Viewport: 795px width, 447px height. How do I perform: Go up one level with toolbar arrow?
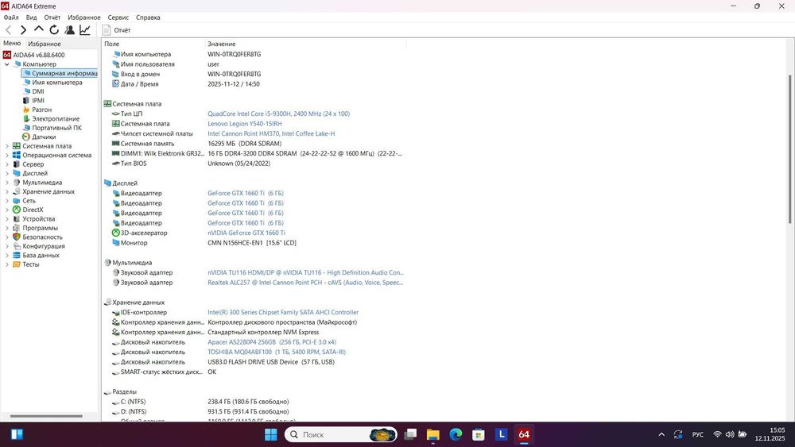[x=38, y=29]
